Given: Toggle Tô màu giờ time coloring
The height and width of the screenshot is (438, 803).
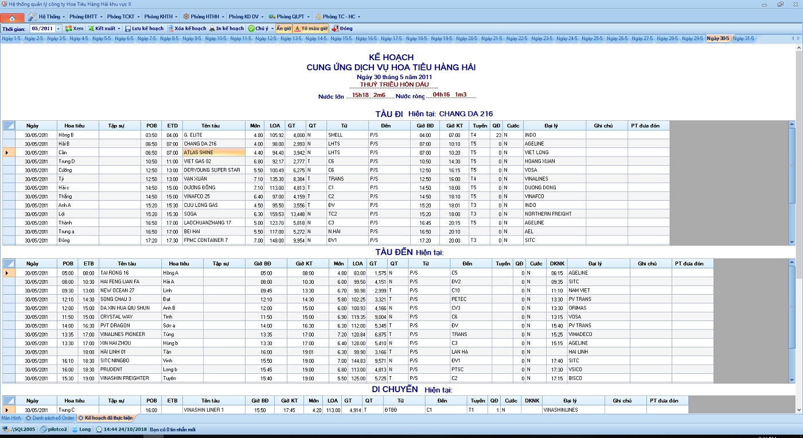Looking at the screenshot, I should coord(311,28).
